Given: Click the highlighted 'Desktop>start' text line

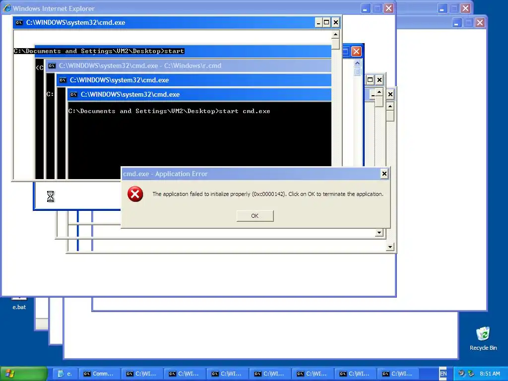Looking at the screenshot, I should tap(99, 51).
